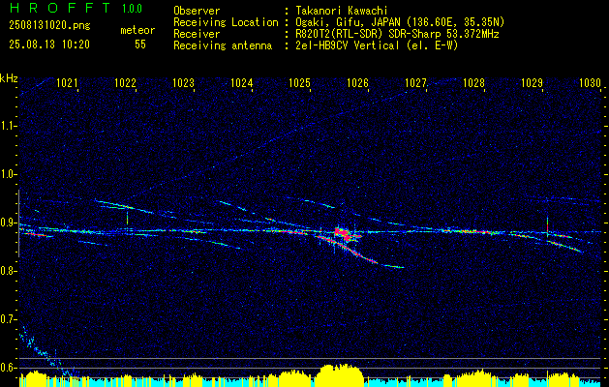The width and height of the screenshot is (609, 387).
Task: Click the gray vertical range bar at left edge
Action: click(x=18, y=223)
